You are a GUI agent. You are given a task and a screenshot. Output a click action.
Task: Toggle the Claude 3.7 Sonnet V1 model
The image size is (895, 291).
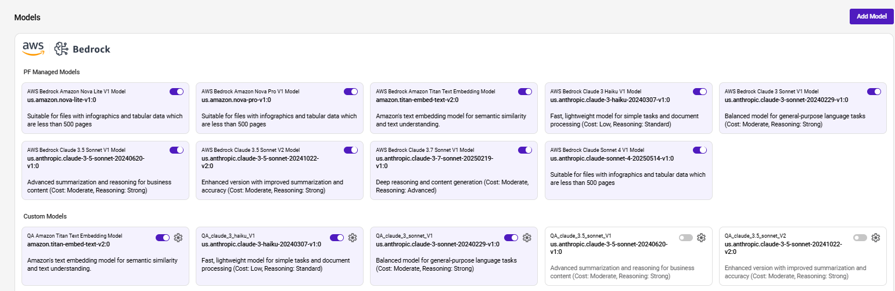click(525, 150)
